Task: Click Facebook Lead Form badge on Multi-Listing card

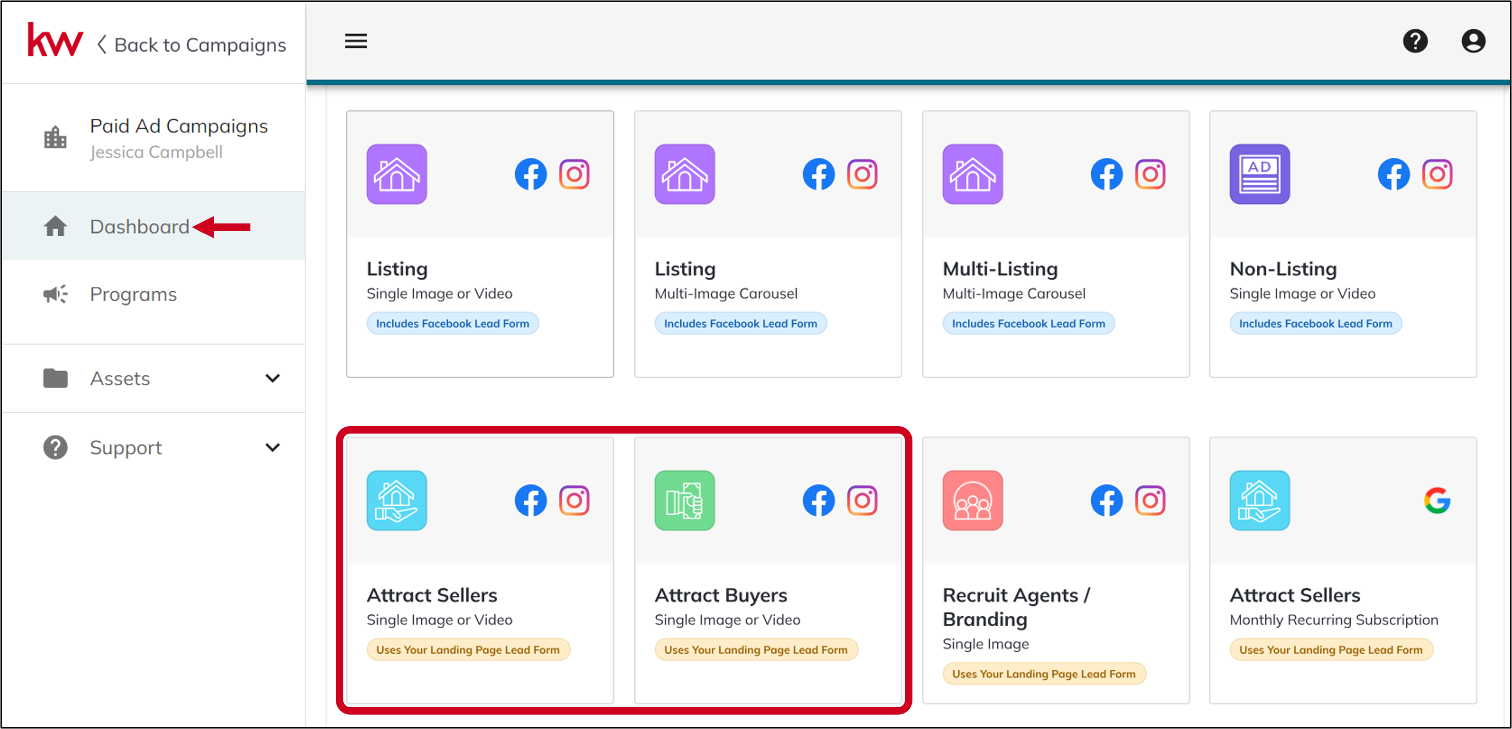Action: pyautogui.click(x=1028, y=324)
